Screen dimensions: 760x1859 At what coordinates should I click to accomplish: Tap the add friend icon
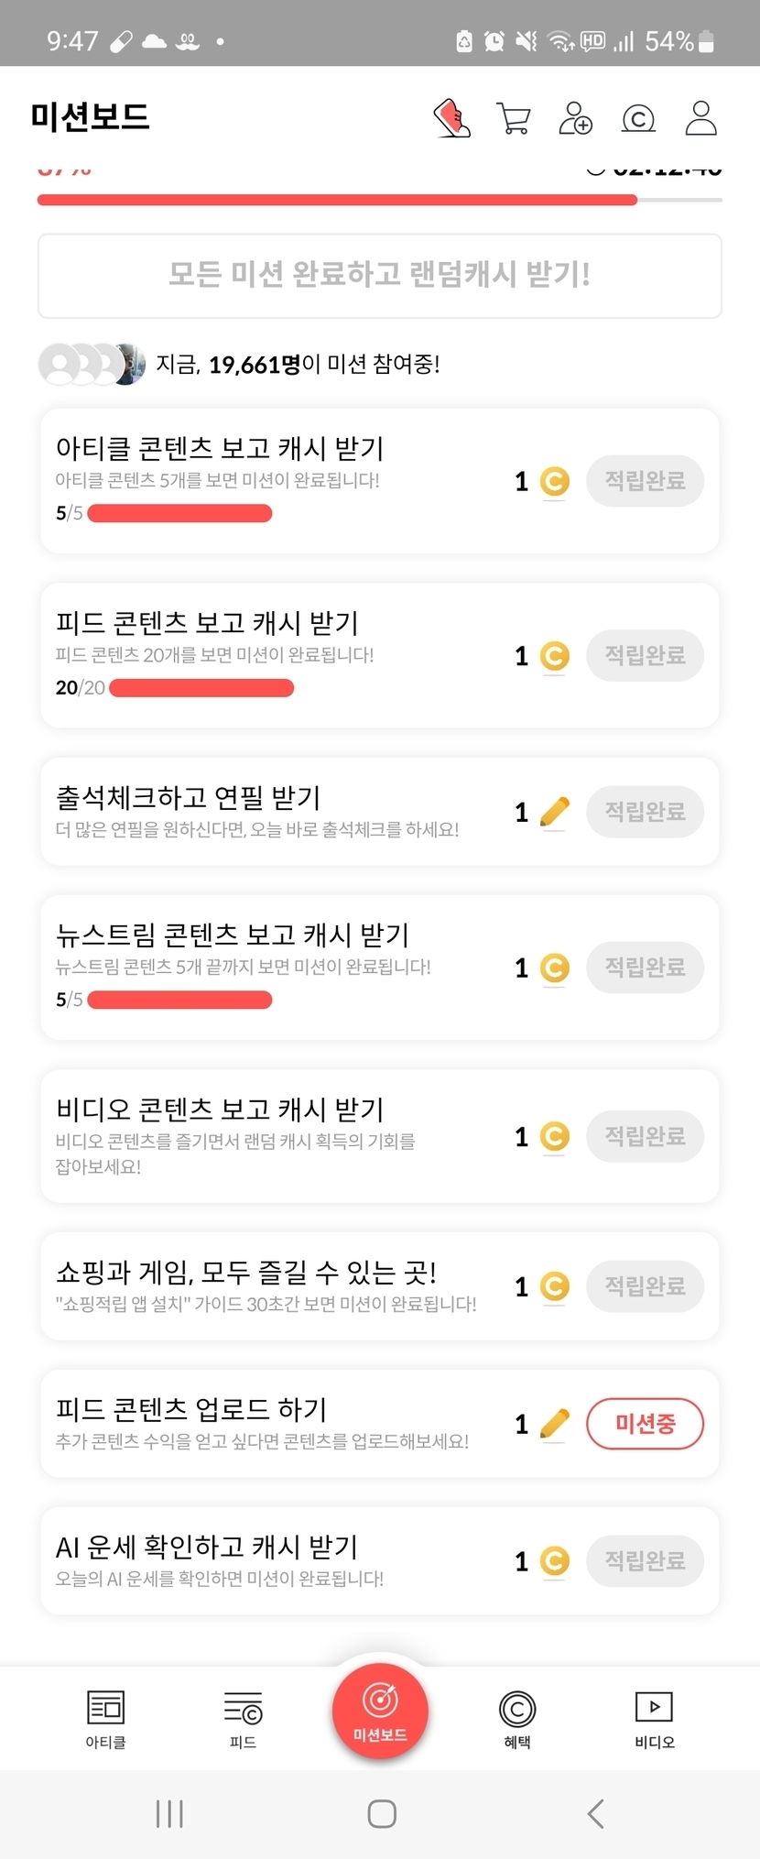tap(575, 118)
